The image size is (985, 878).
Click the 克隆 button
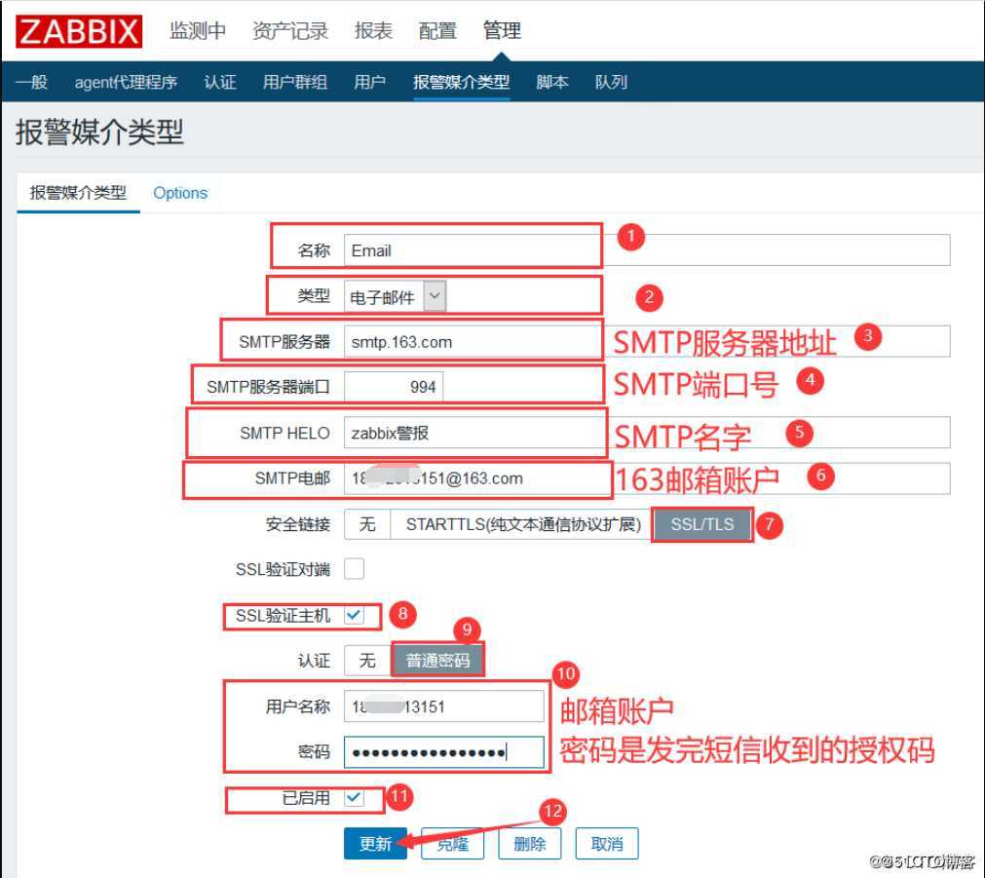pyautogui.click(x=452, y=843)
